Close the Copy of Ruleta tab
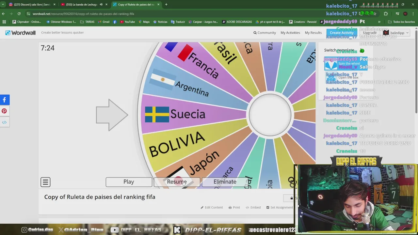418x235 pixels. pyautogui.click(x=159, y=5)
